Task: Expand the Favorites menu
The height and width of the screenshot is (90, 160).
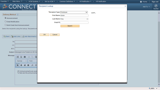Action: (4, 1)
